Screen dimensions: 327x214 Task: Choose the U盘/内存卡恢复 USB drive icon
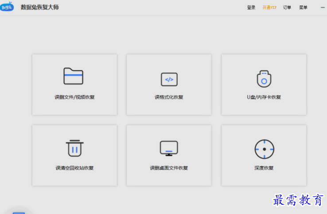click(264, 79)
